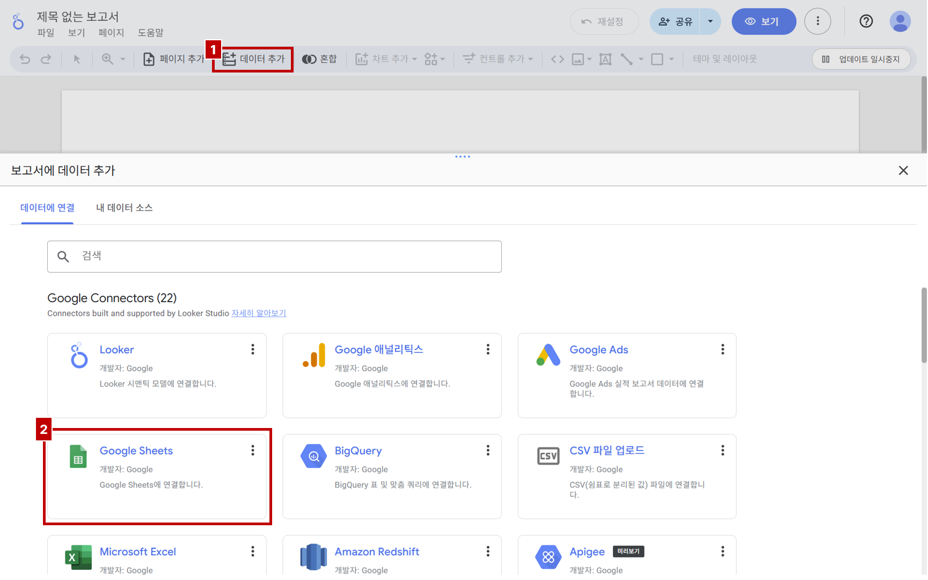Open the 파일 menu
Image resolution: width=928 pixels, height=580 pixels.
pyautogui.click(x=46, y=33)
